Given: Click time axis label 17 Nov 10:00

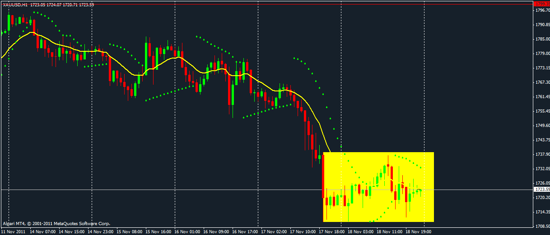Looking at the screenshot, I should [x=303, y=231].
